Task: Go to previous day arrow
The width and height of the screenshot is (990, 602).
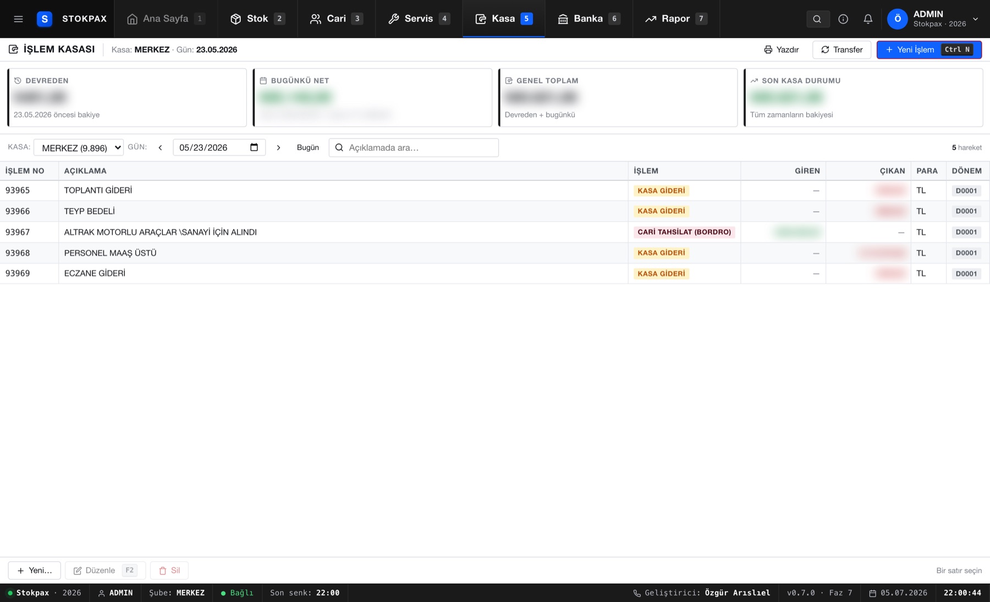Action: click(160, 147)
